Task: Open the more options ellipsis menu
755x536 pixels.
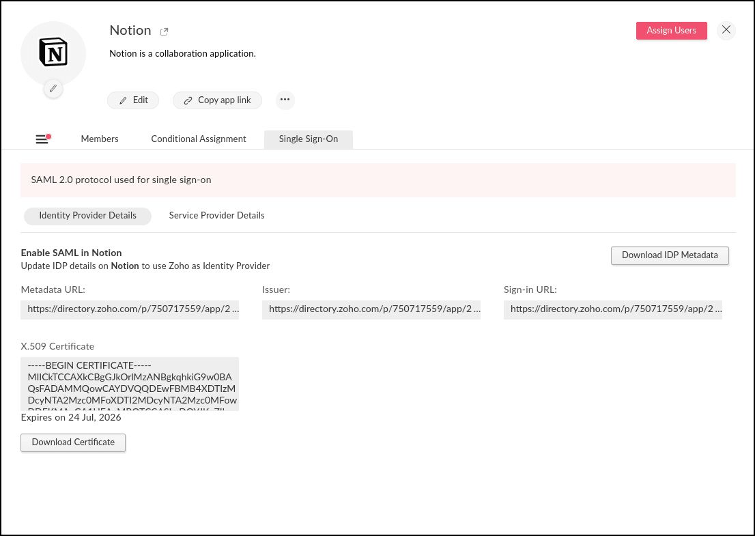Action: [285, 100]
